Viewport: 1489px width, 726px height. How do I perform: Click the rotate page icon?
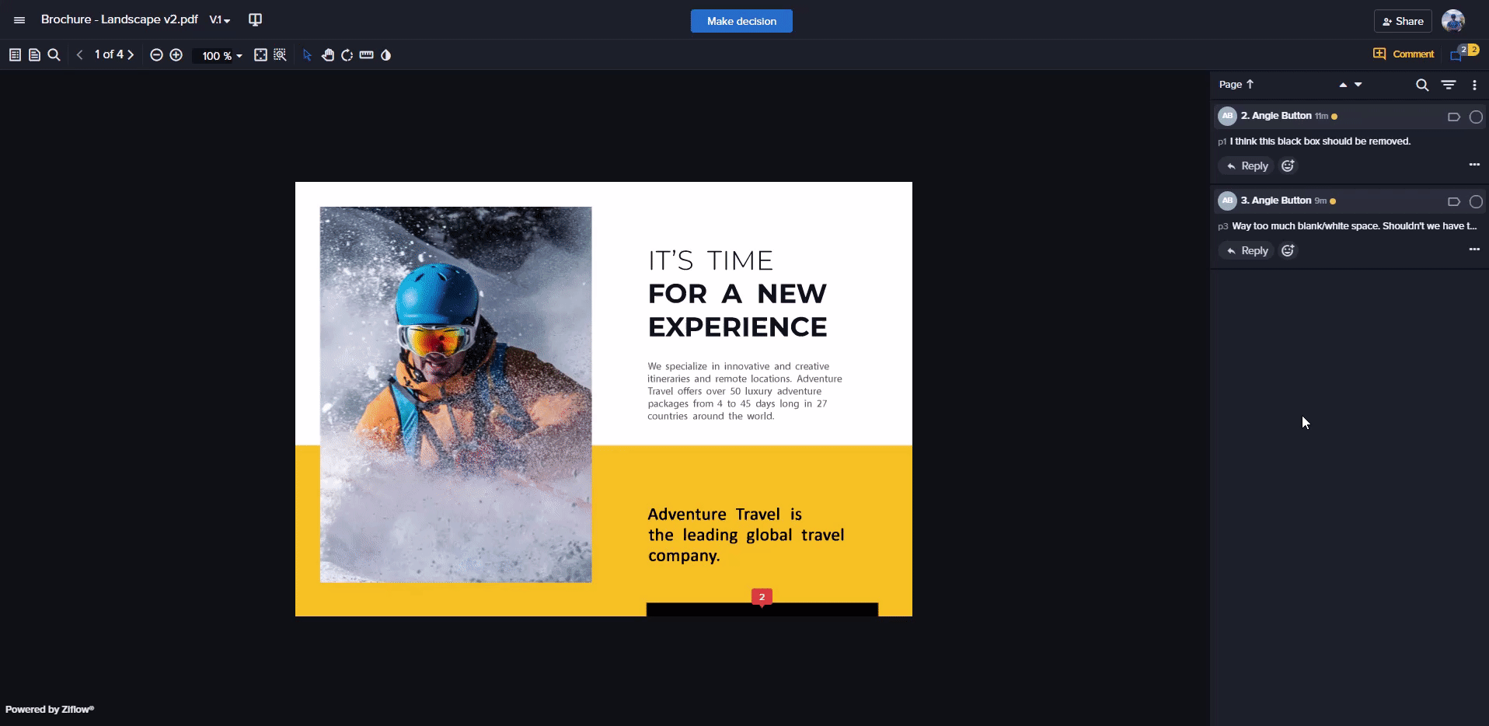point(347,55)
